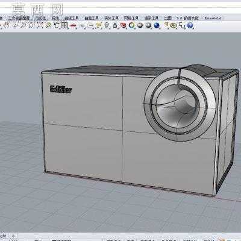Click the red car set-view icon
Viewport: 241px width, 241px height.
tap(74, 25)
